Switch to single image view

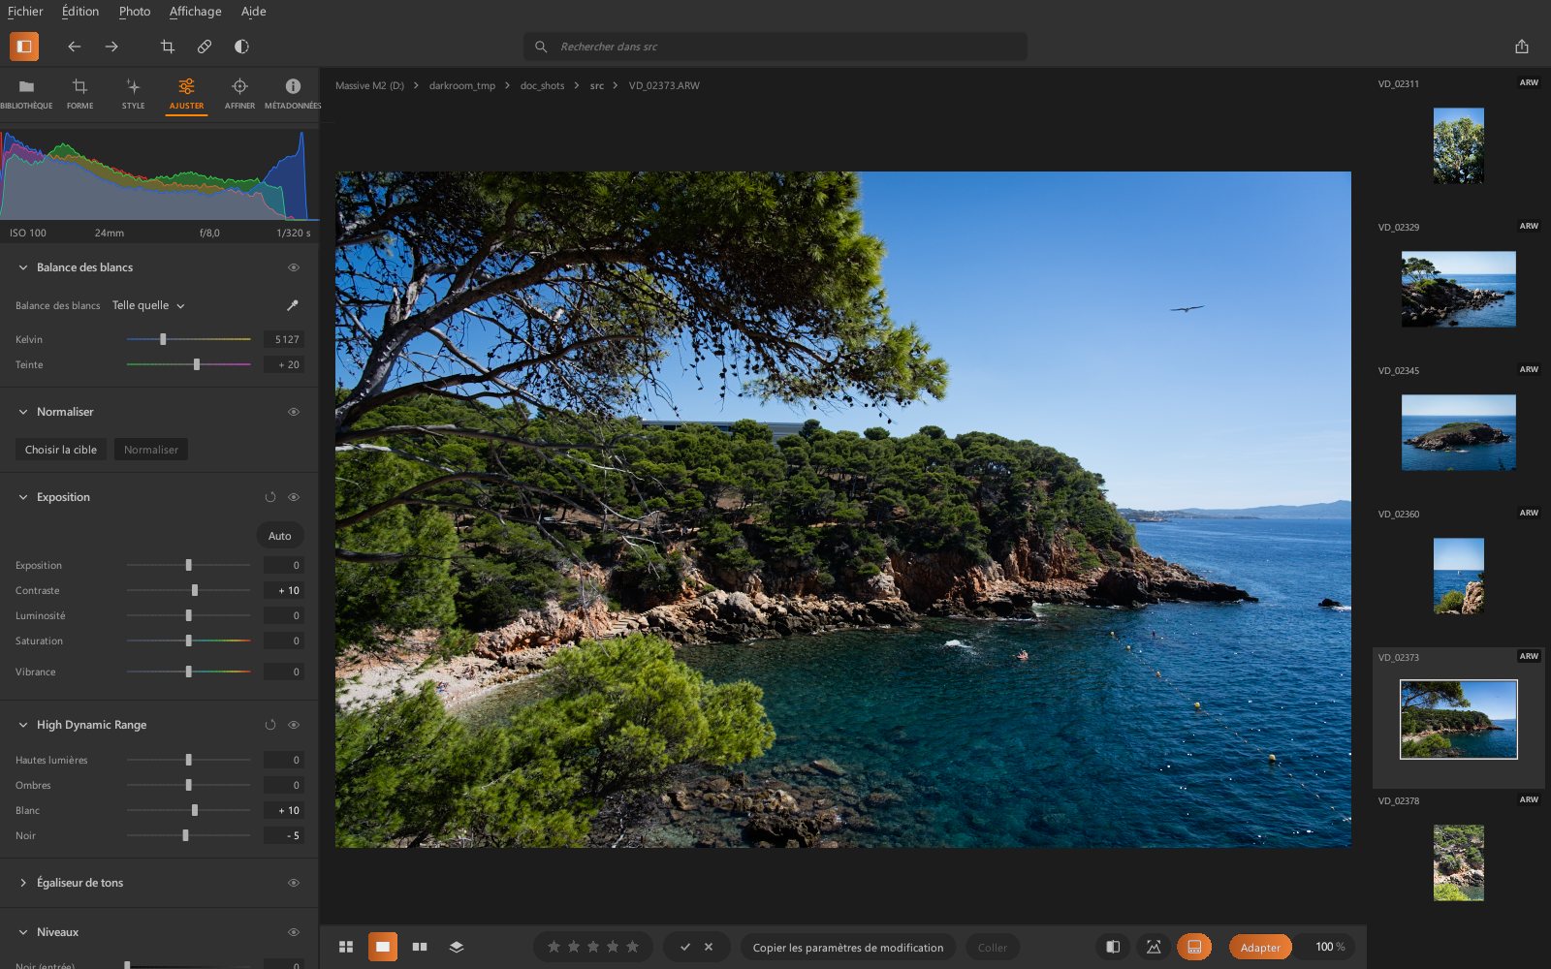383,947
